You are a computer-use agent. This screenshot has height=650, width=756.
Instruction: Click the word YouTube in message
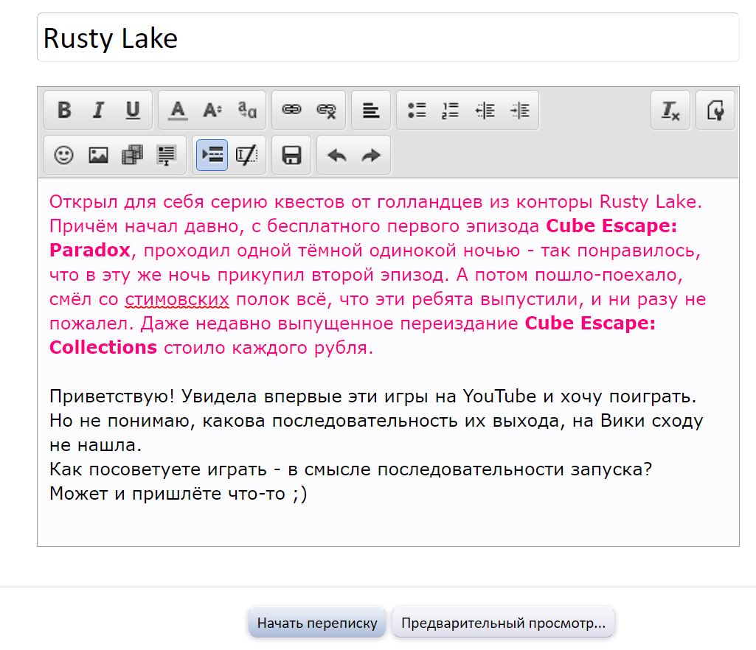coord(499,396)
